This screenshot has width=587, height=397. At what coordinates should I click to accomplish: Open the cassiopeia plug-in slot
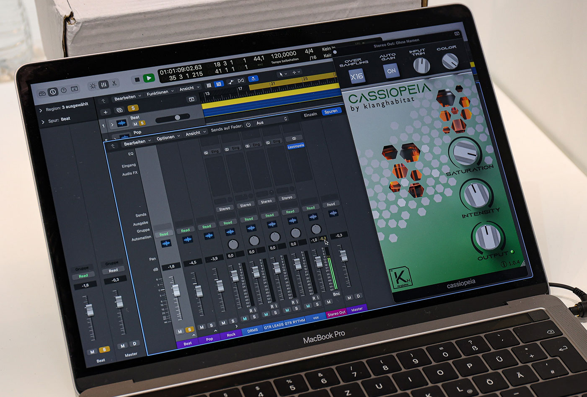click(296, 146)
